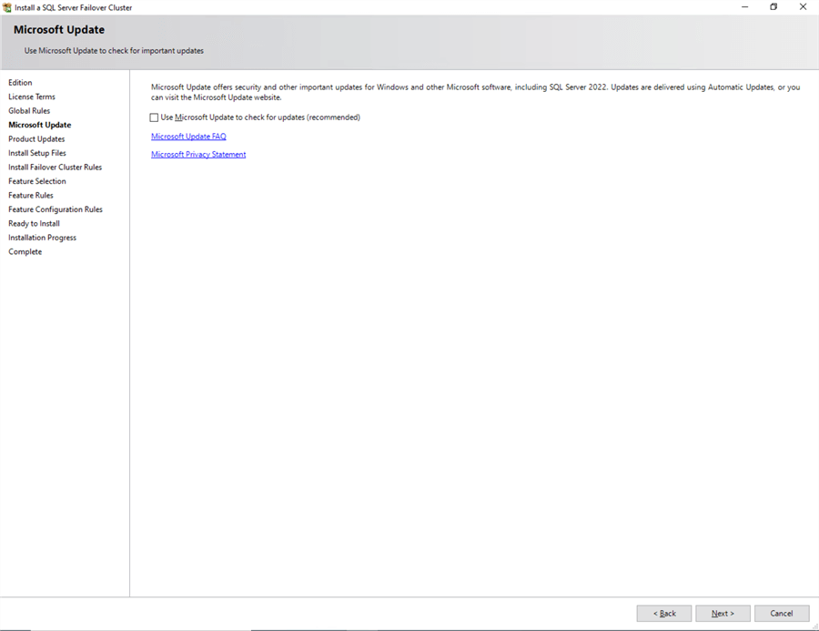Restore down the setup window
The height and width of the screenshot is (631, 819).
[x=773, y=6]
